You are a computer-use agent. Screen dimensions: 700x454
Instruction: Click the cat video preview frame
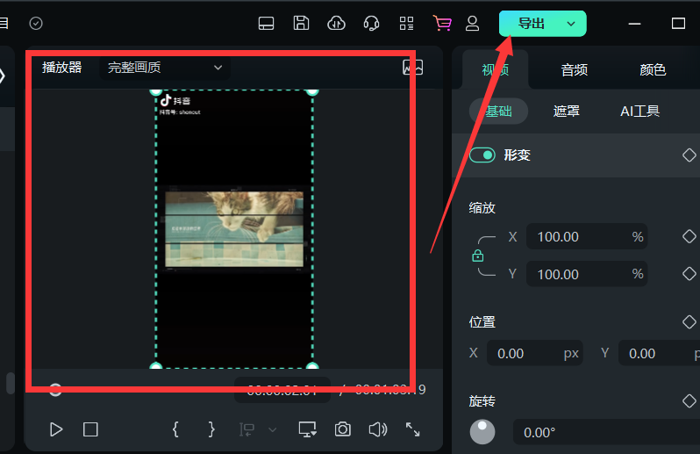(234, 229)
